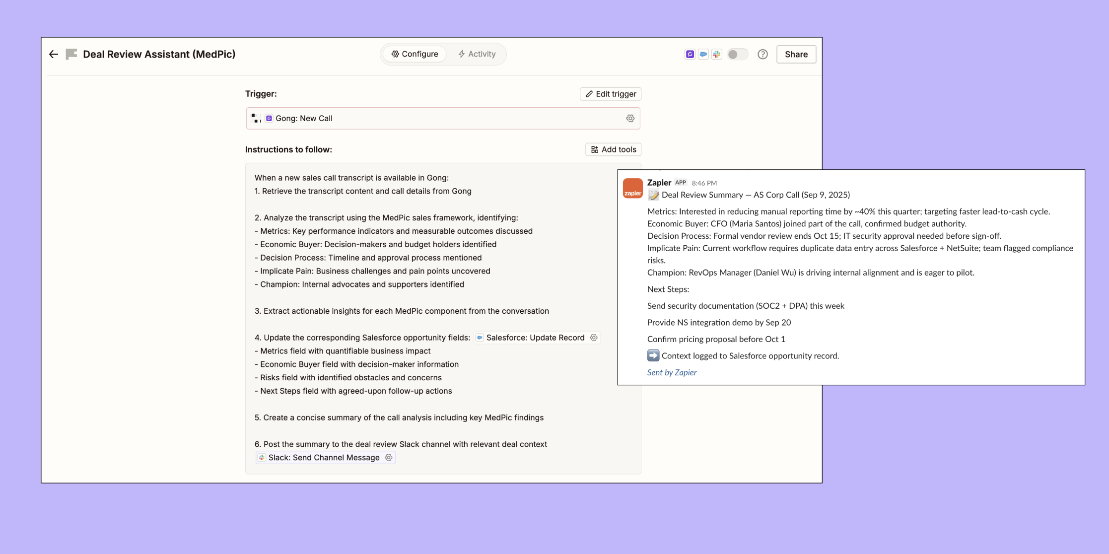Viewport: 1109px width, 554px height.
Task: Switch to the Activity tab
Action: pos(477,54)
